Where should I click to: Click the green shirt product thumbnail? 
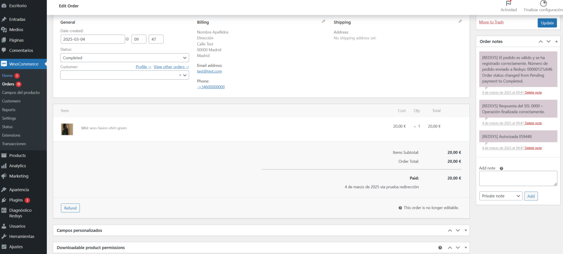coord(67,129)
